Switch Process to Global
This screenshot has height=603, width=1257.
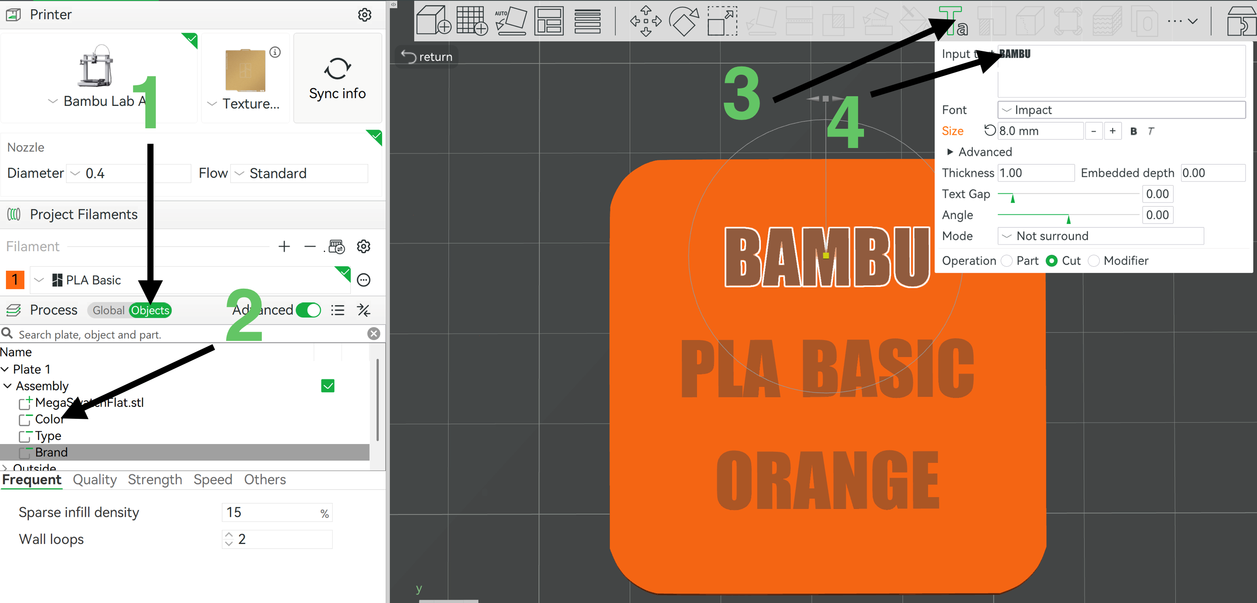click(108, 310)
